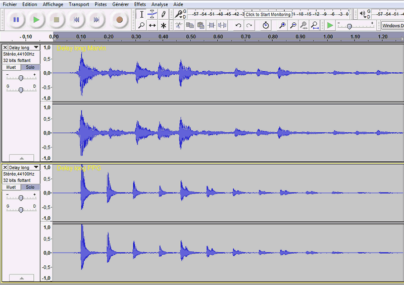The image size is (404, 285).
Task: Click the Fit Project zoom icon
Action: click(315, 25)
